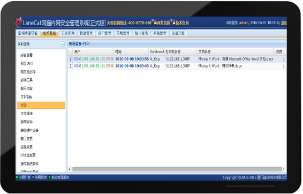Screen dimensions: 303x194
Task: Click the horizontal scrollbar right arrow
Action: coord(284,169)
